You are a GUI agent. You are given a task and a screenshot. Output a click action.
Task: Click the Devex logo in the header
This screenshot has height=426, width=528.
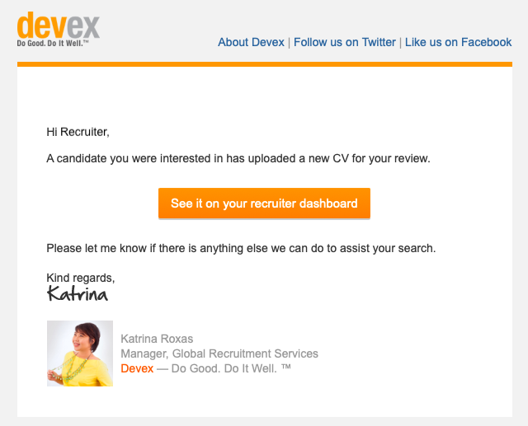coord(59,29)
